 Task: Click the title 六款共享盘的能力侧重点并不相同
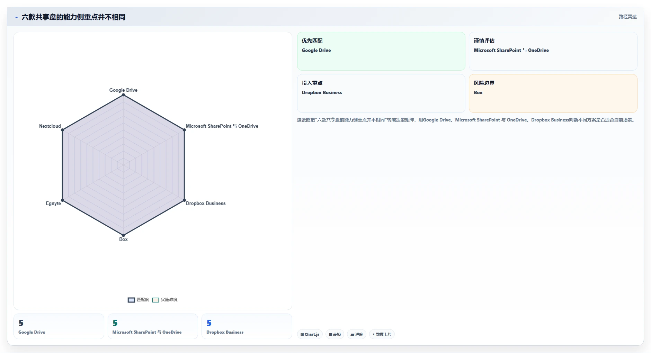point(73,17)
